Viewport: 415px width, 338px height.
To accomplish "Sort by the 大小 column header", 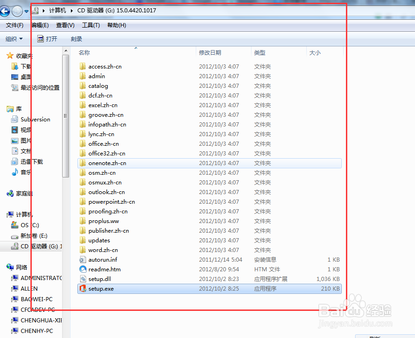I will coord(315,52).
